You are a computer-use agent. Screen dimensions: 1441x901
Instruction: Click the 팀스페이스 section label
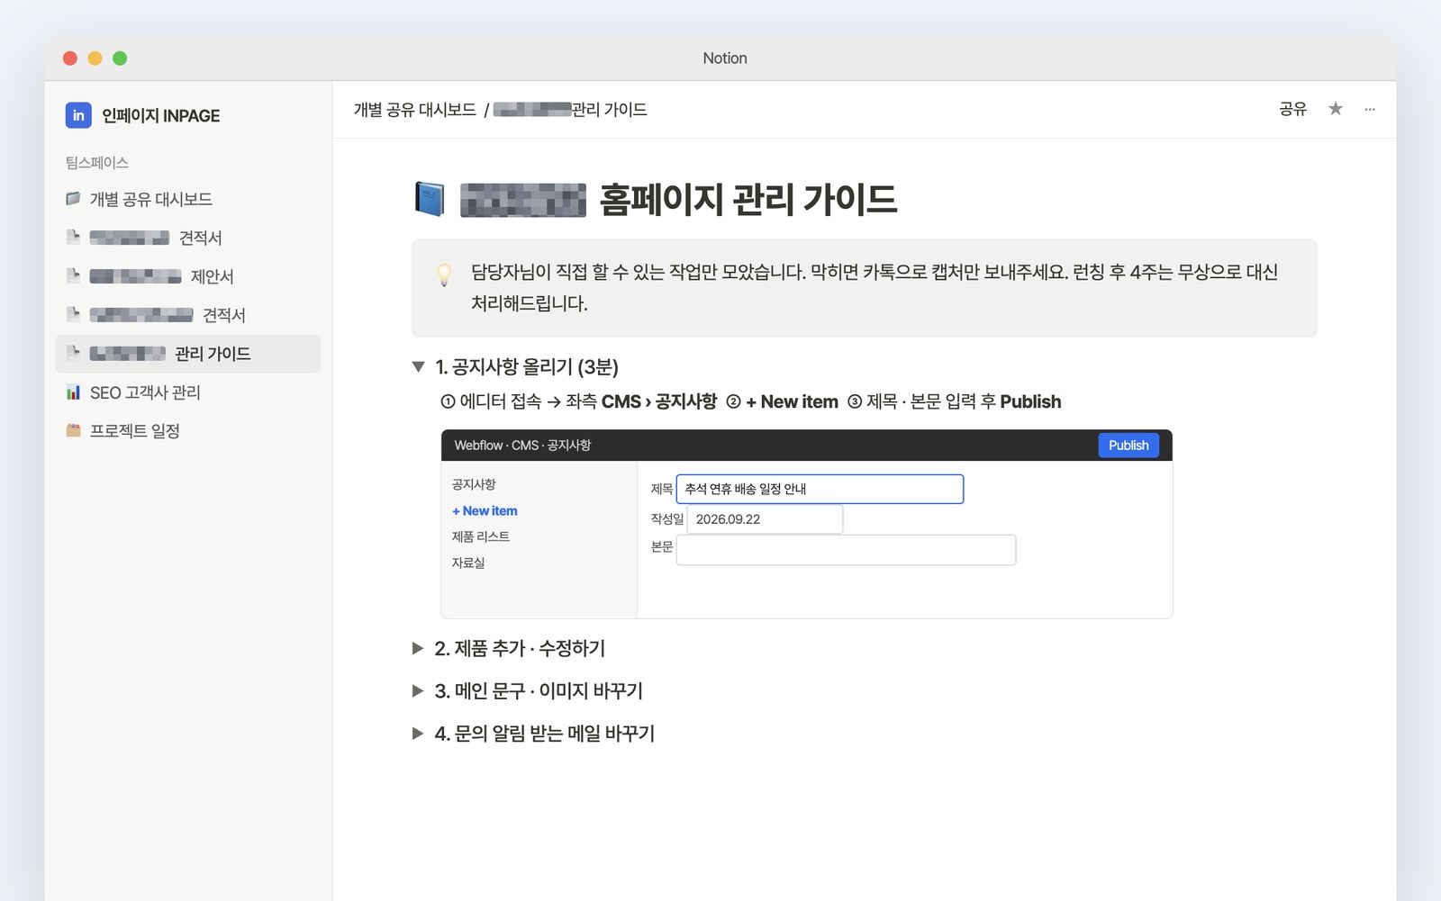[x=96, y=162]
